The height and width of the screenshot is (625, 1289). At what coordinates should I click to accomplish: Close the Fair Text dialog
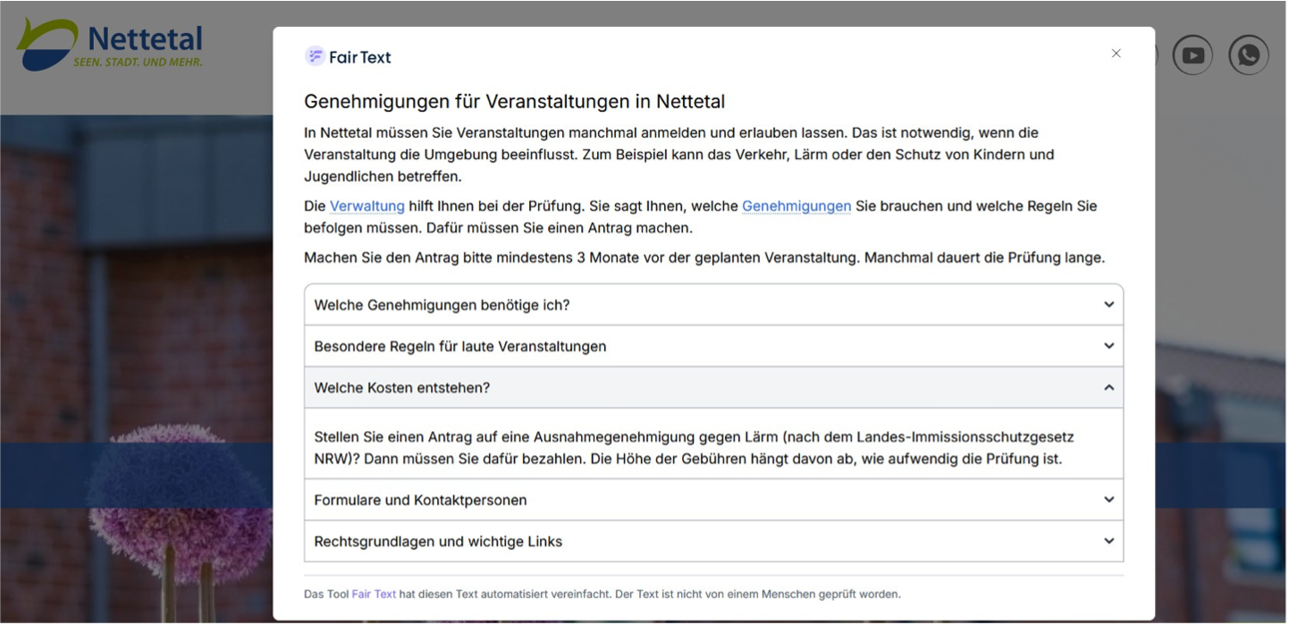coord(1116,54)
